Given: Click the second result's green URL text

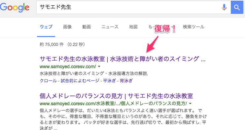Looking at the screenshot, I should coord(113,104).
